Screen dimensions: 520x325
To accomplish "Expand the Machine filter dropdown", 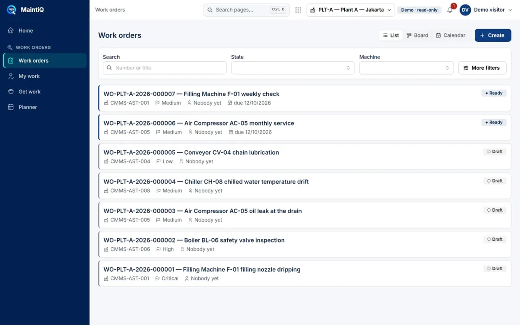I will (406, 68).
